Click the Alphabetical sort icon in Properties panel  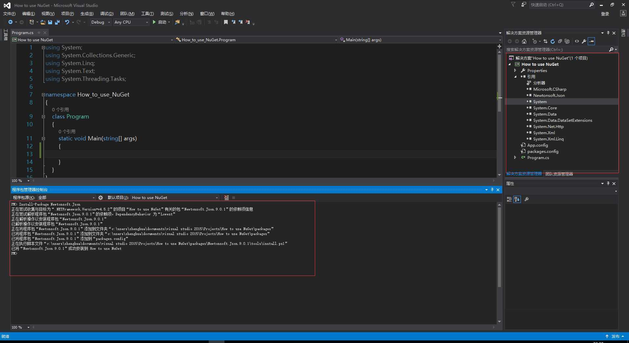point(517,199)
